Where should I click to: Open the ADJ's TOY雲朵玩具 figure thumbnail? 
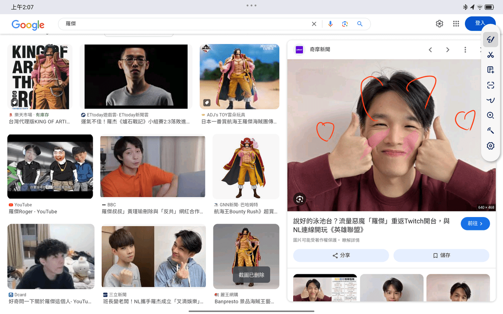tap(239, 77)
